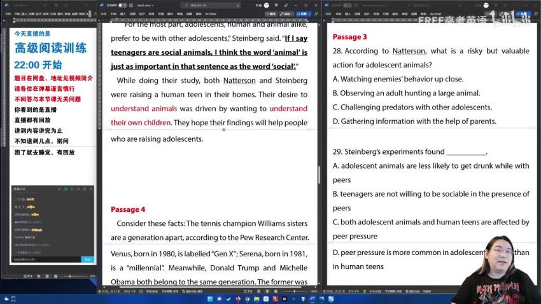Click the horizontal scrollbar under class1.docx document

[x=211, y=287]
